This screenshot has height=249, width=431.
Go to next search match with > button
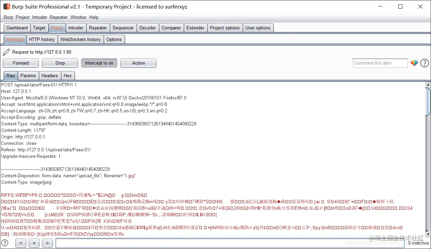coord(47,243)
